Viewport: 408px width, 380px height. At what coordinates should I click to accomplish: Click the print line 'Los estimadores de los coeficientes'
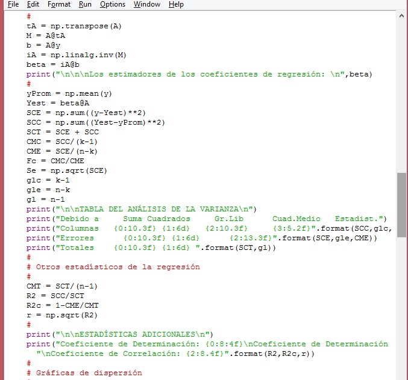coord(199,75)
